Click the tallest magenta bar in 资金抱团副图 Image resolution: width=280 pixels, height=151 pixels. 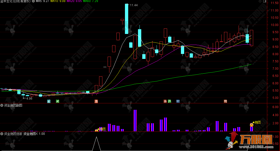(135, 121)
